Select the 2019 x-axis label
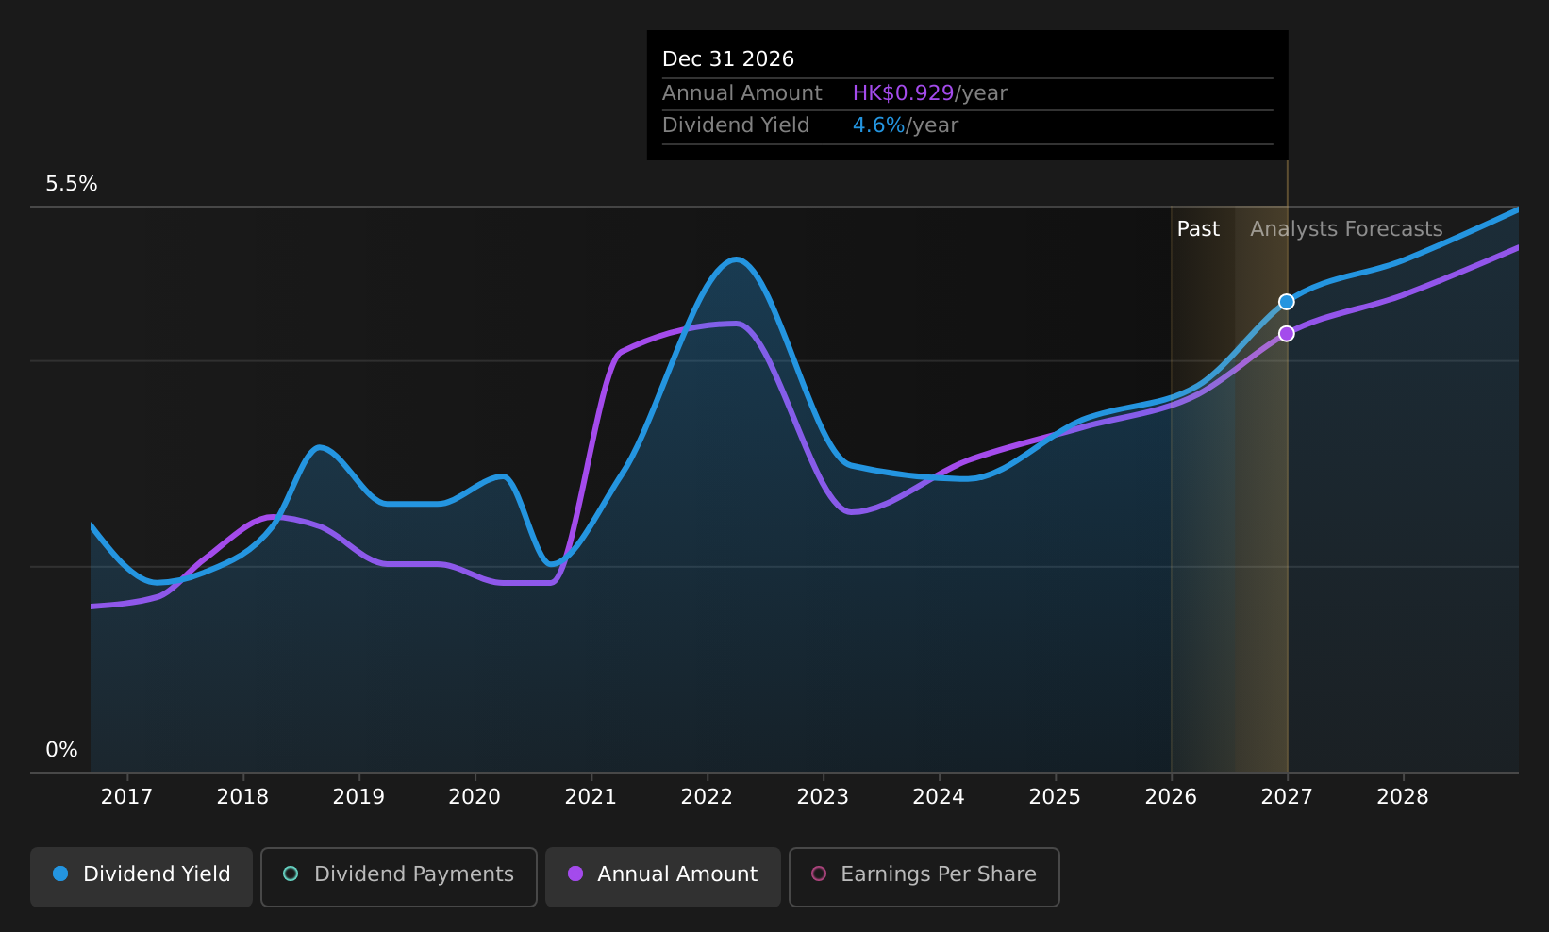This screenshot has height=932, width=1549. [x=358, y=797]
